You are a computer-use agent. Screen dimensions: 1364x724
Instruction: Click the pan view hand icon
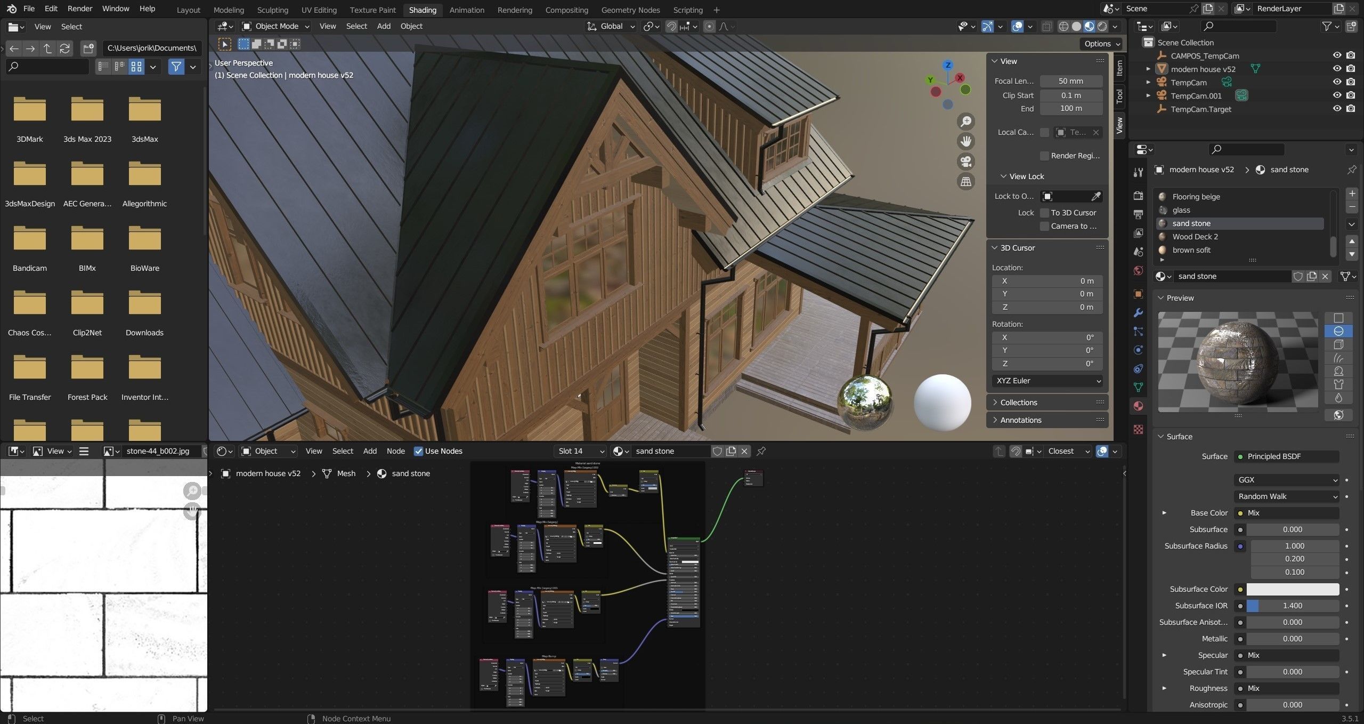point(966,141)
